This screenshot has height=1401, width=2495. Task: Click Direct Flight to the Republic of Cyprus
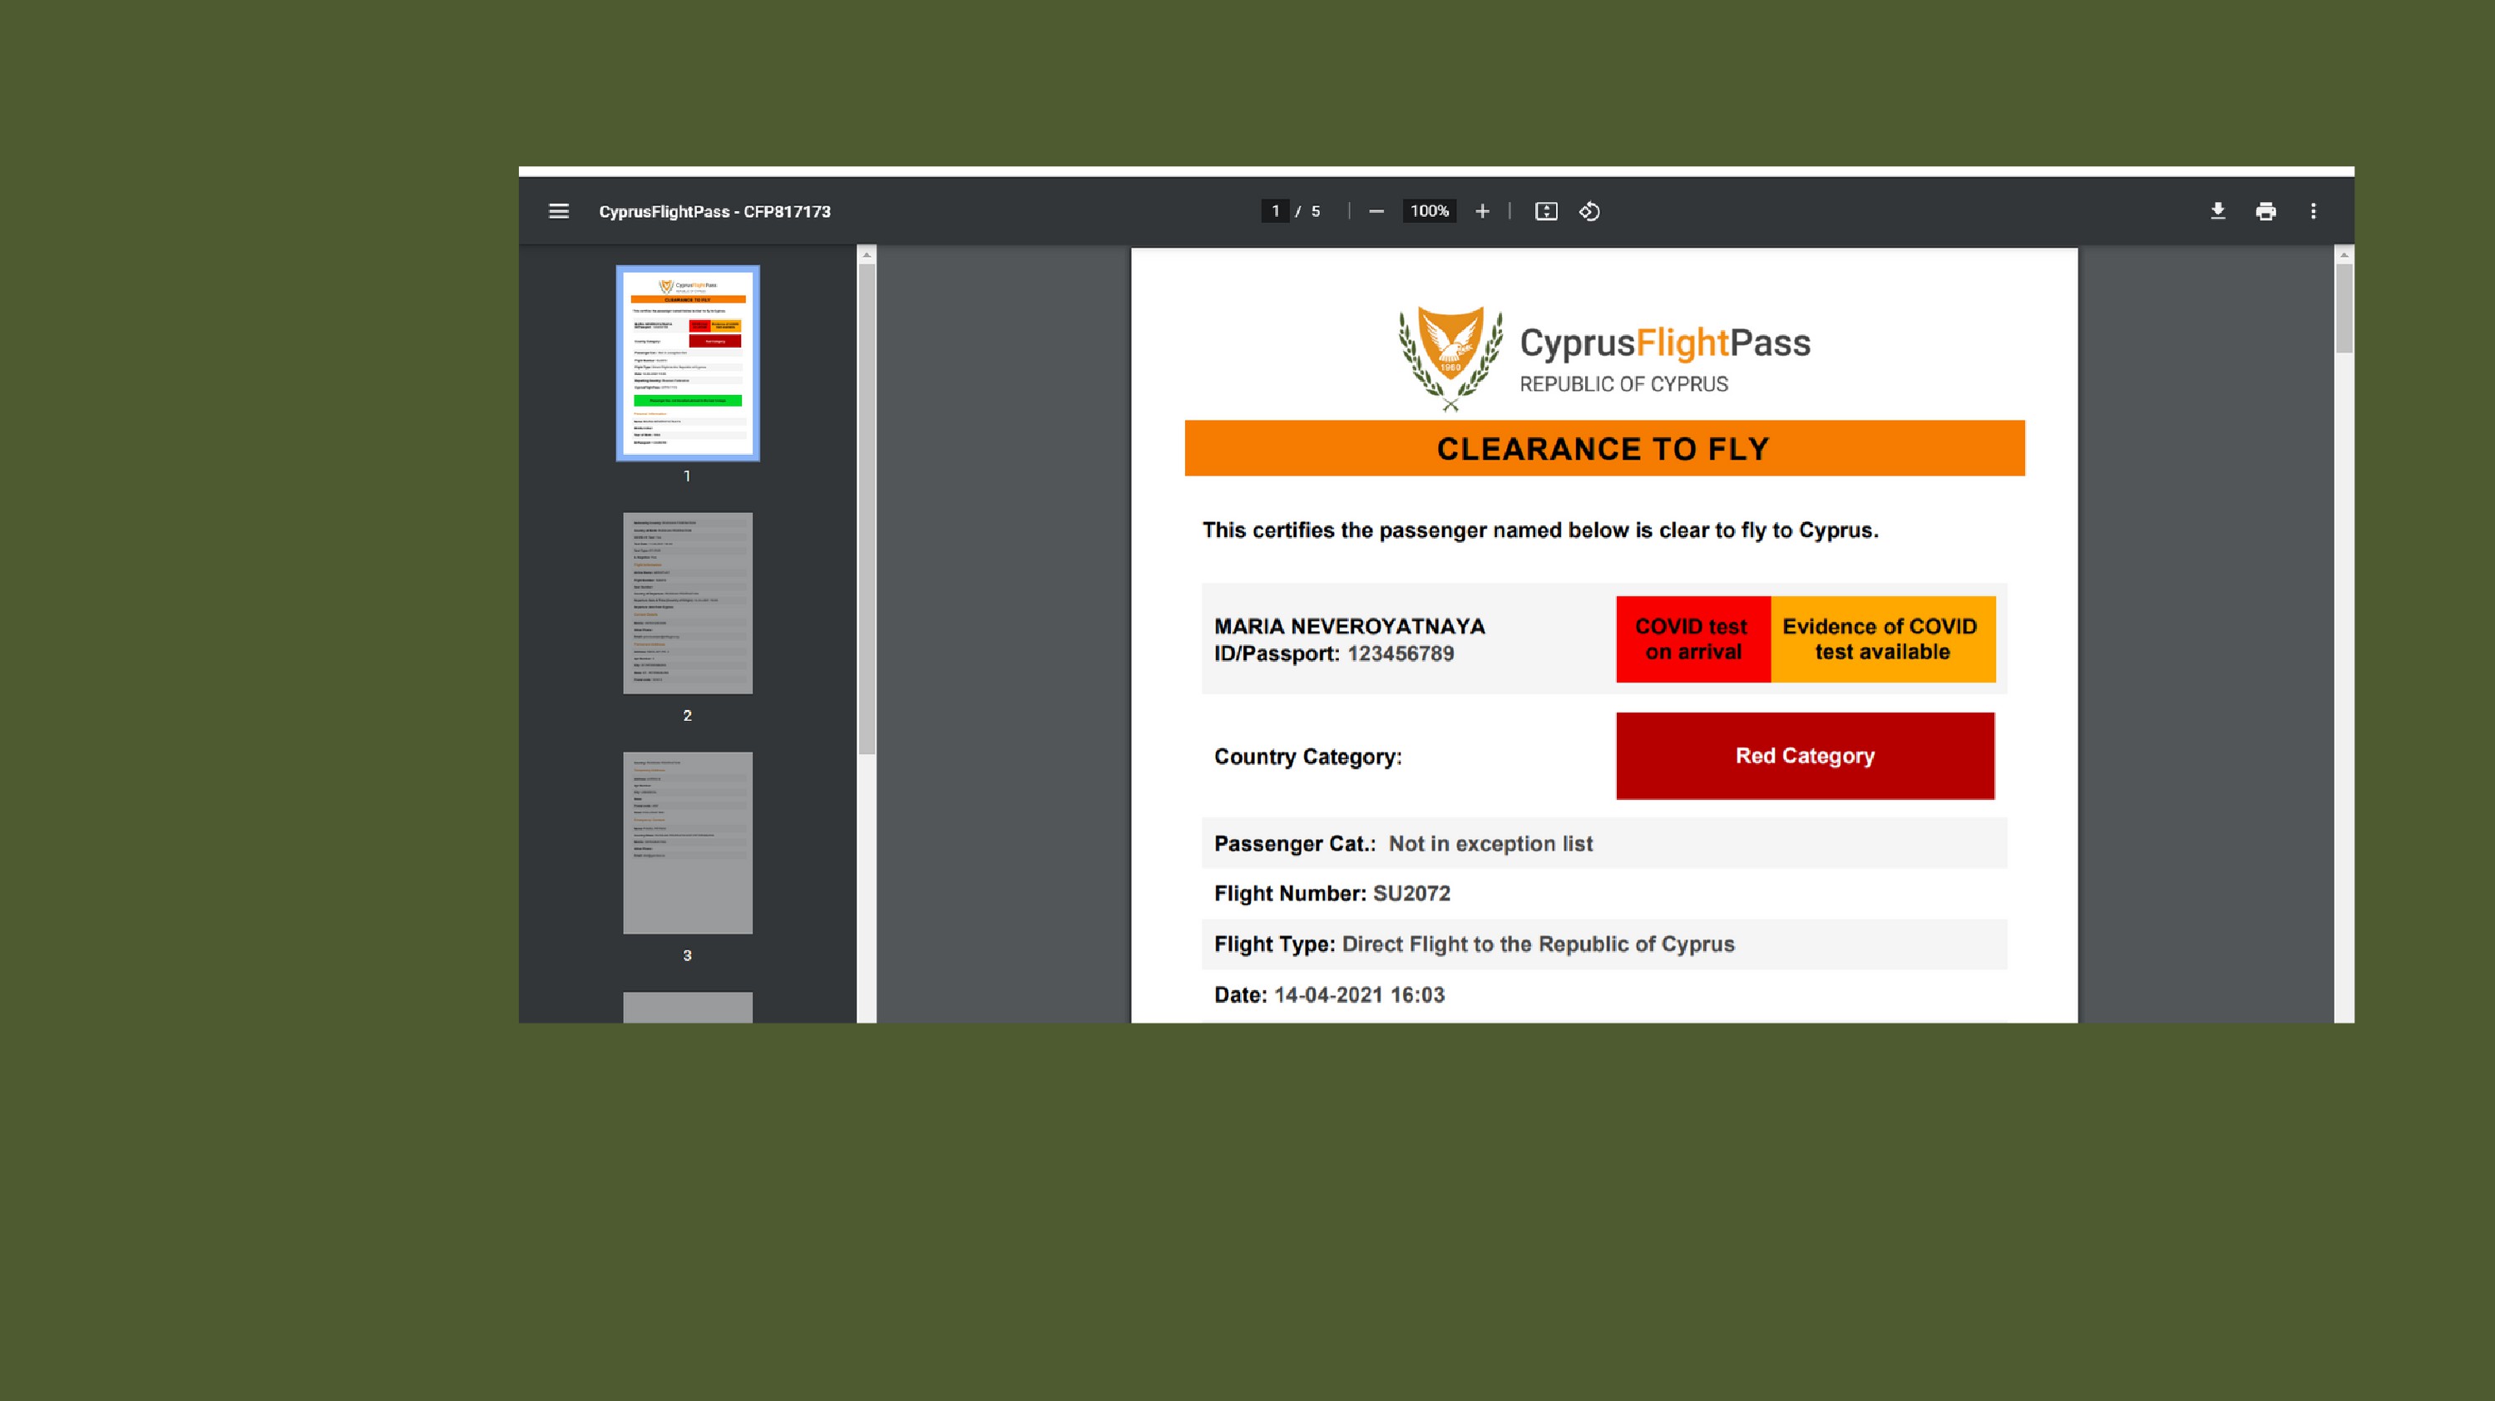(x=1538, y=944)
